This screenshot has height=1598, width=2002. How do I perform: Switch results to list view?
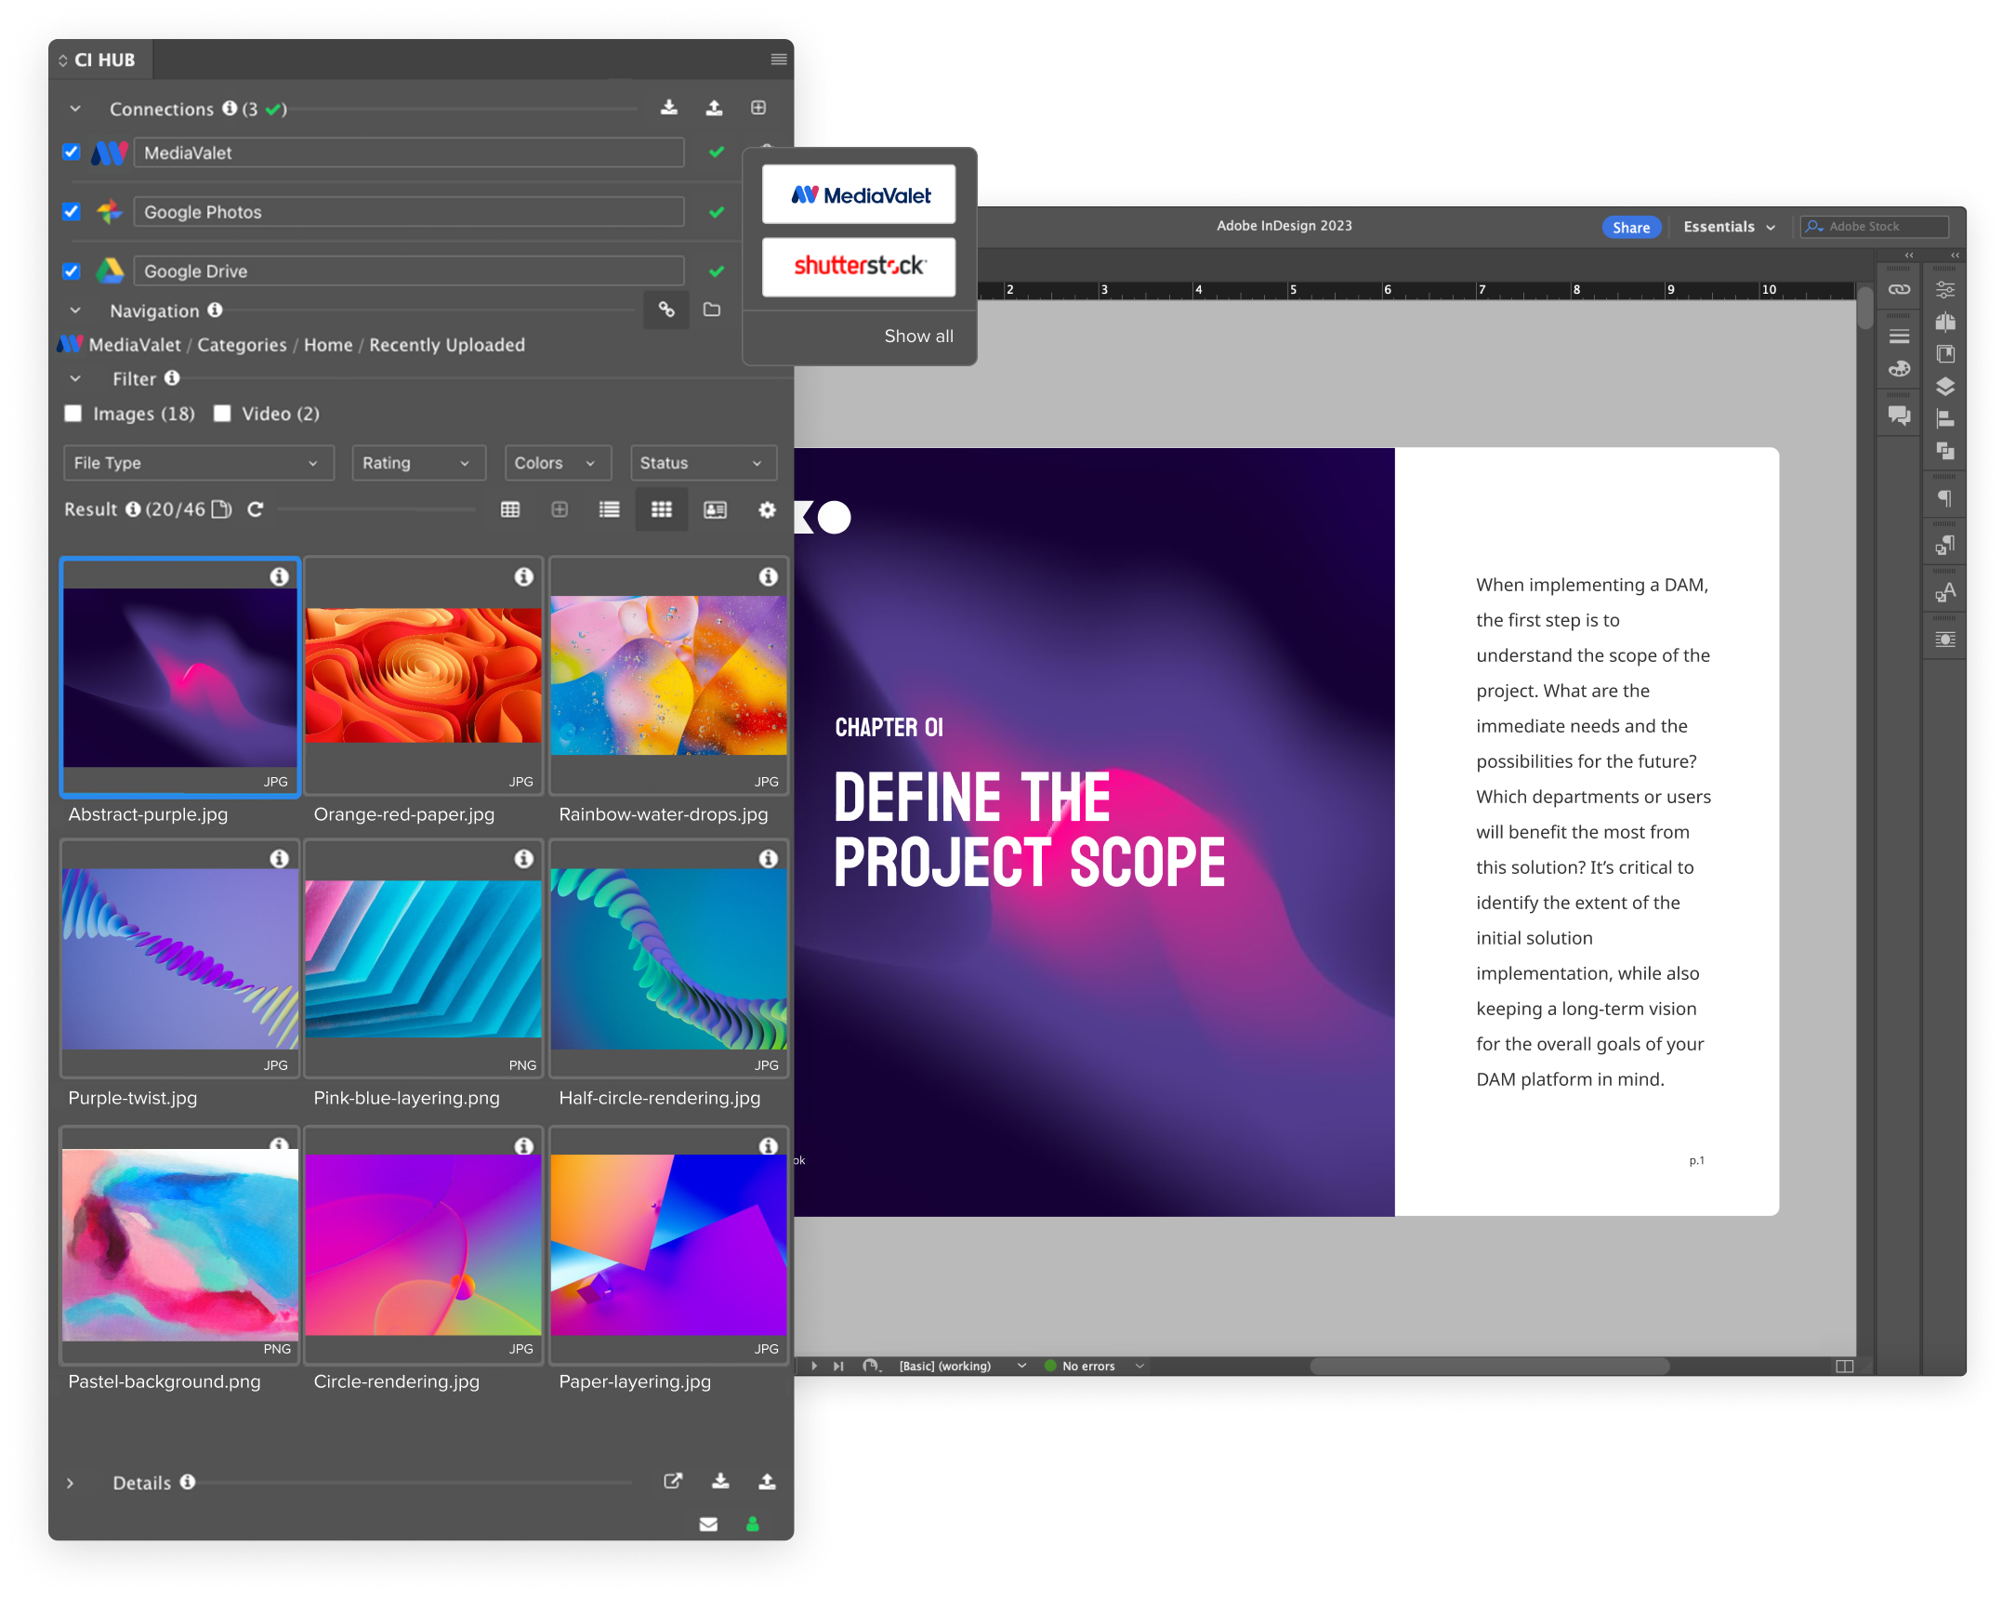tap(610, 509)
